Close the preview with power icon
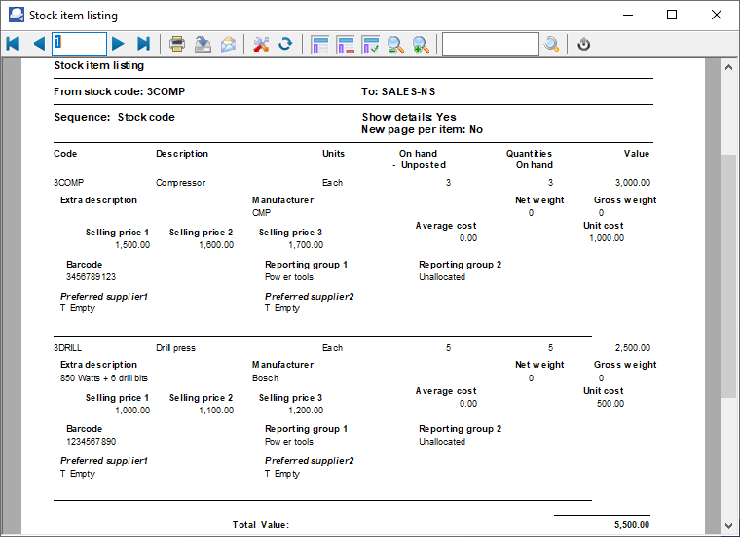The width and height of the screenshot is (740, 537). click(x=584, y=44)
